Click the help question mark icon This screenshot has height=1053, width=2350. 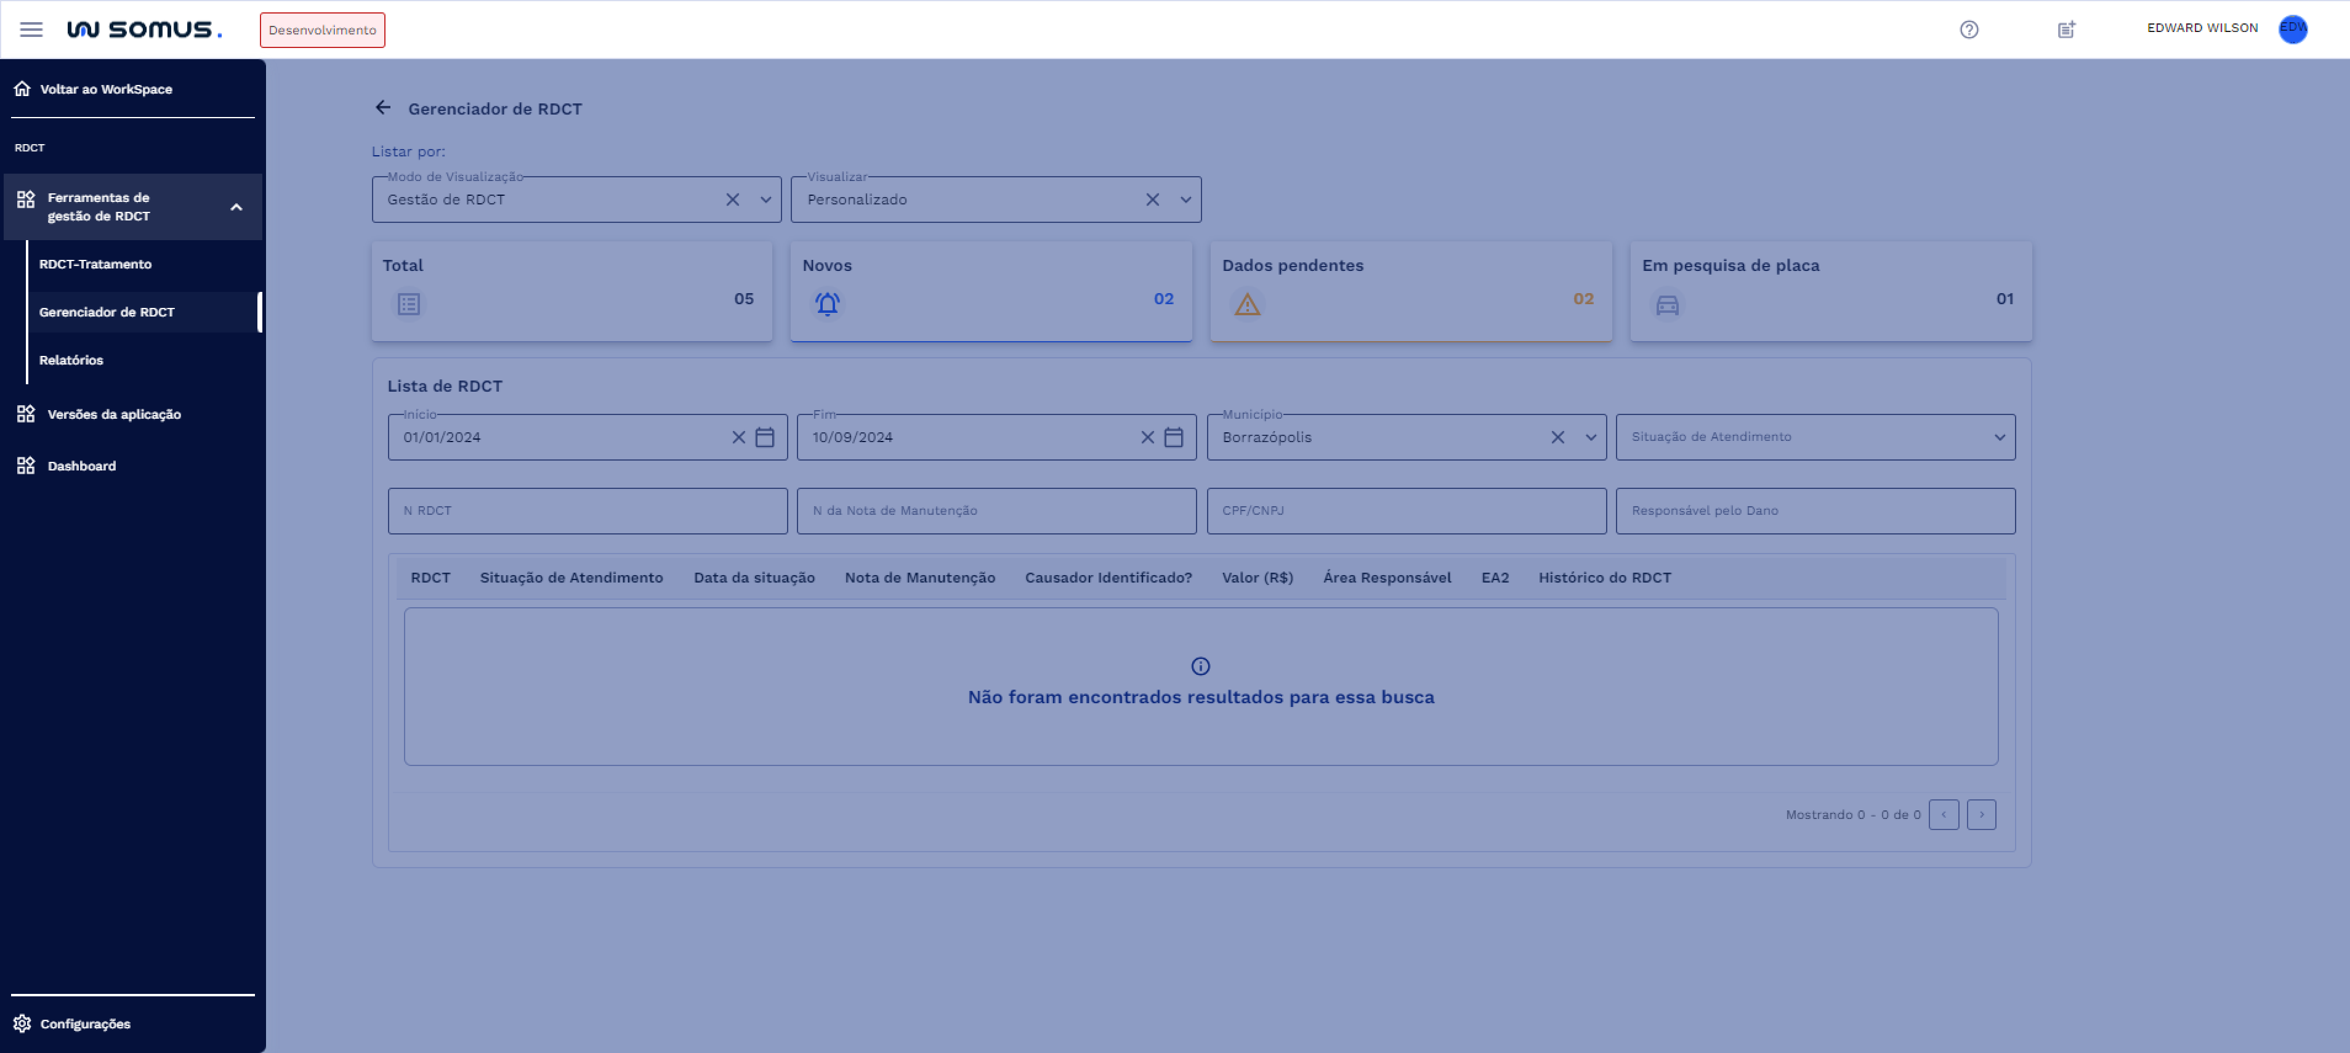(1969, 29)
